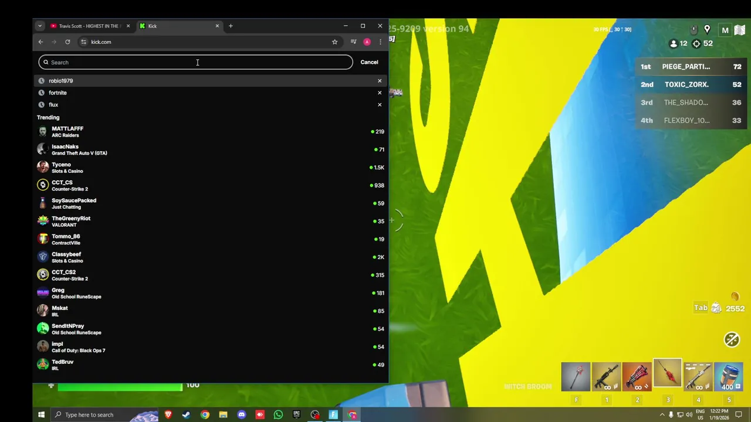This screenshot has height=422, width=751.
Task: Open WhatsApp from taskbar
Action: [278, 415]
